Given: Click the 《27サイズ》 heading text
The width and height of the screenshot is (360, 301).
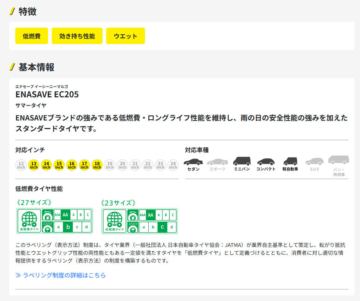Looking at the screenshot, I should [34, 203].
